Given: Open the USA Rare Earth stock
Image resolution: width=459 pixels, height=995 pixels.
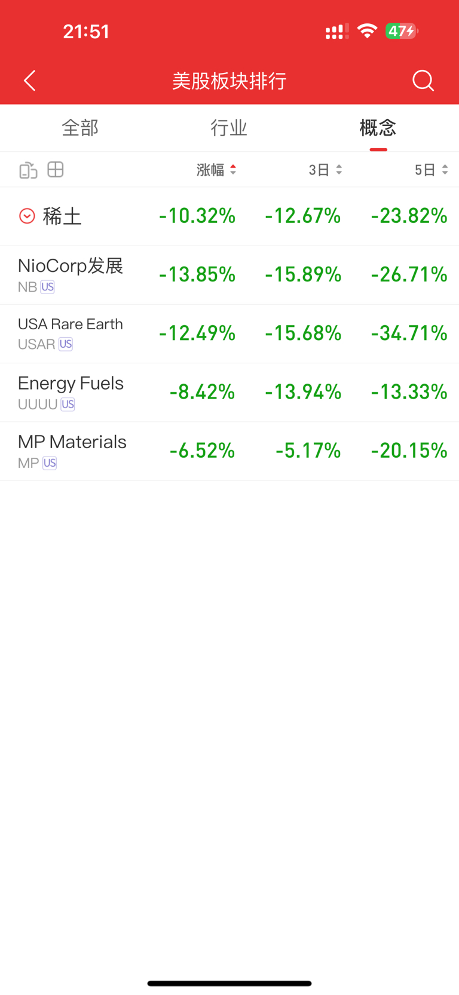Looking at the screenshot, I should click(x=71, y=324).
